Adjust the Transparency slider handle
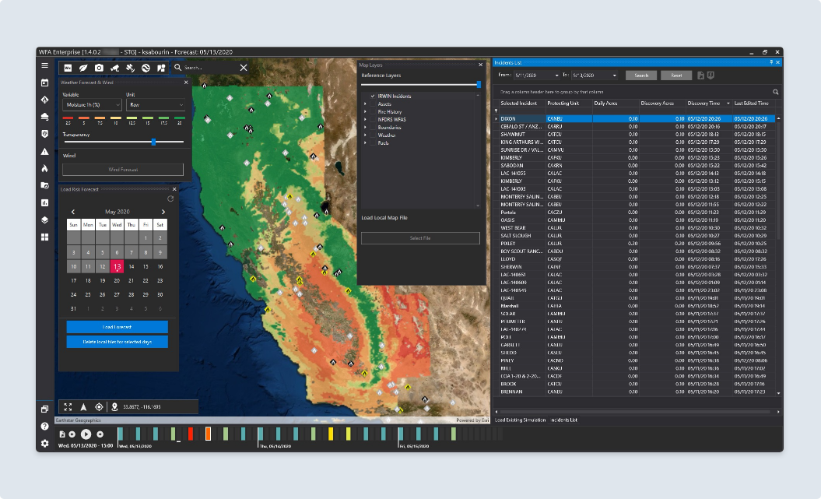The image size is (821, 499). pyautogui.click(x=153, y=142)
